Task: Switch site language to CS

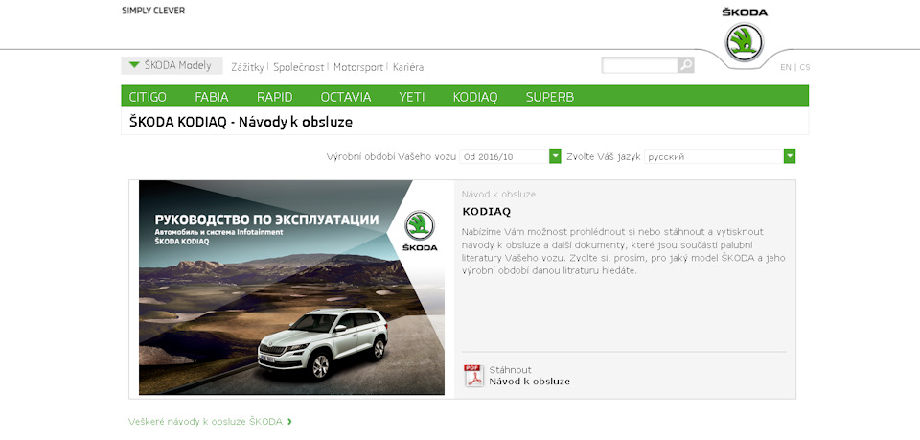Action: (x=804, y=67)
